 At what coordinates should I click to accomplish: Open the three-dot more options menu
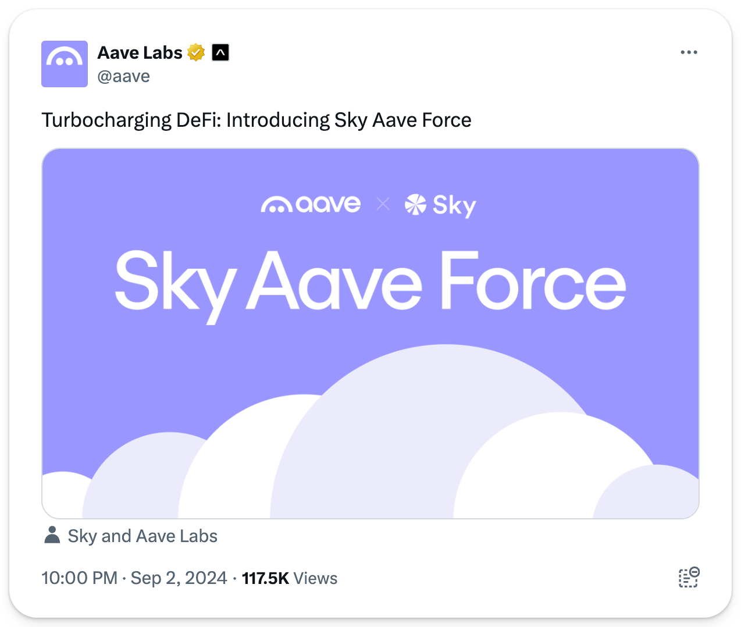tap(689, 52)
